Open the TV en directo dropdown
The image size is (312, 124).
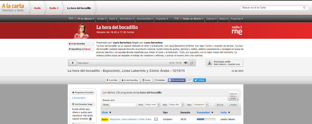(86, 19)
